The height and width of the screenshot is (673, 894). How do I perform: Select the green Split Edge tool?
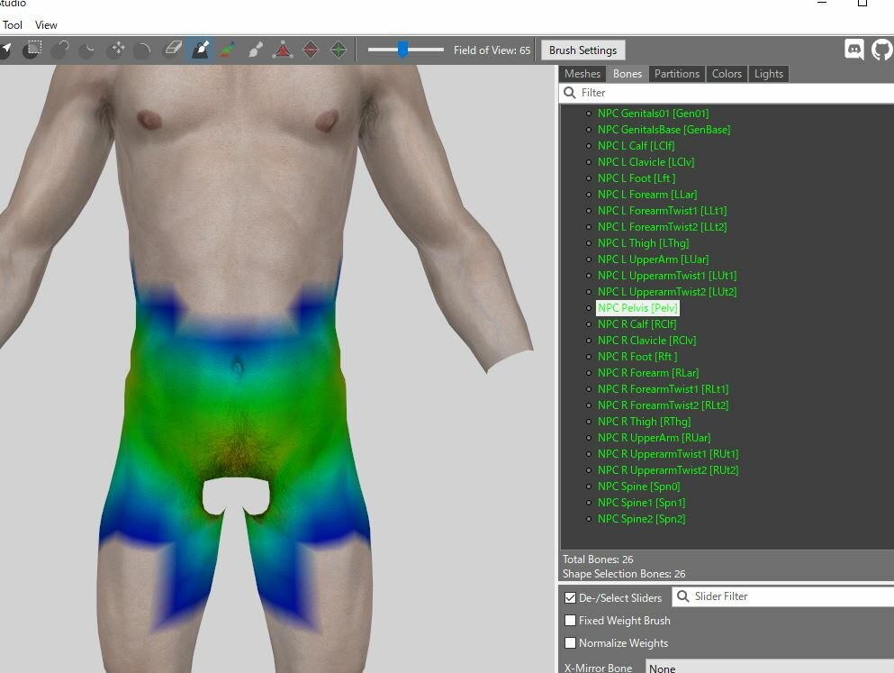pyautogui.click(x=339, y=50)
